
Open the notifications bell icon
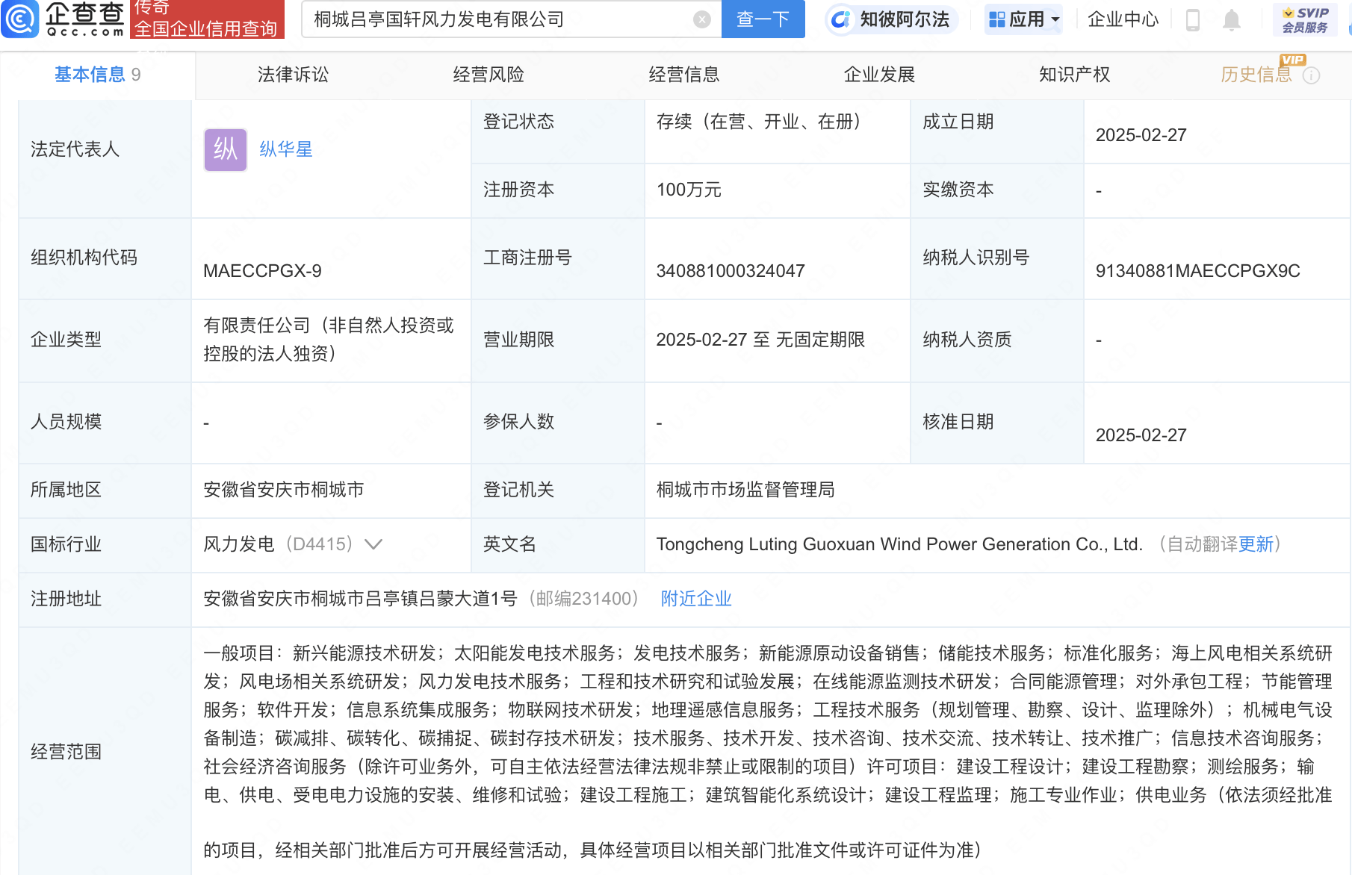coord(1232,20)
